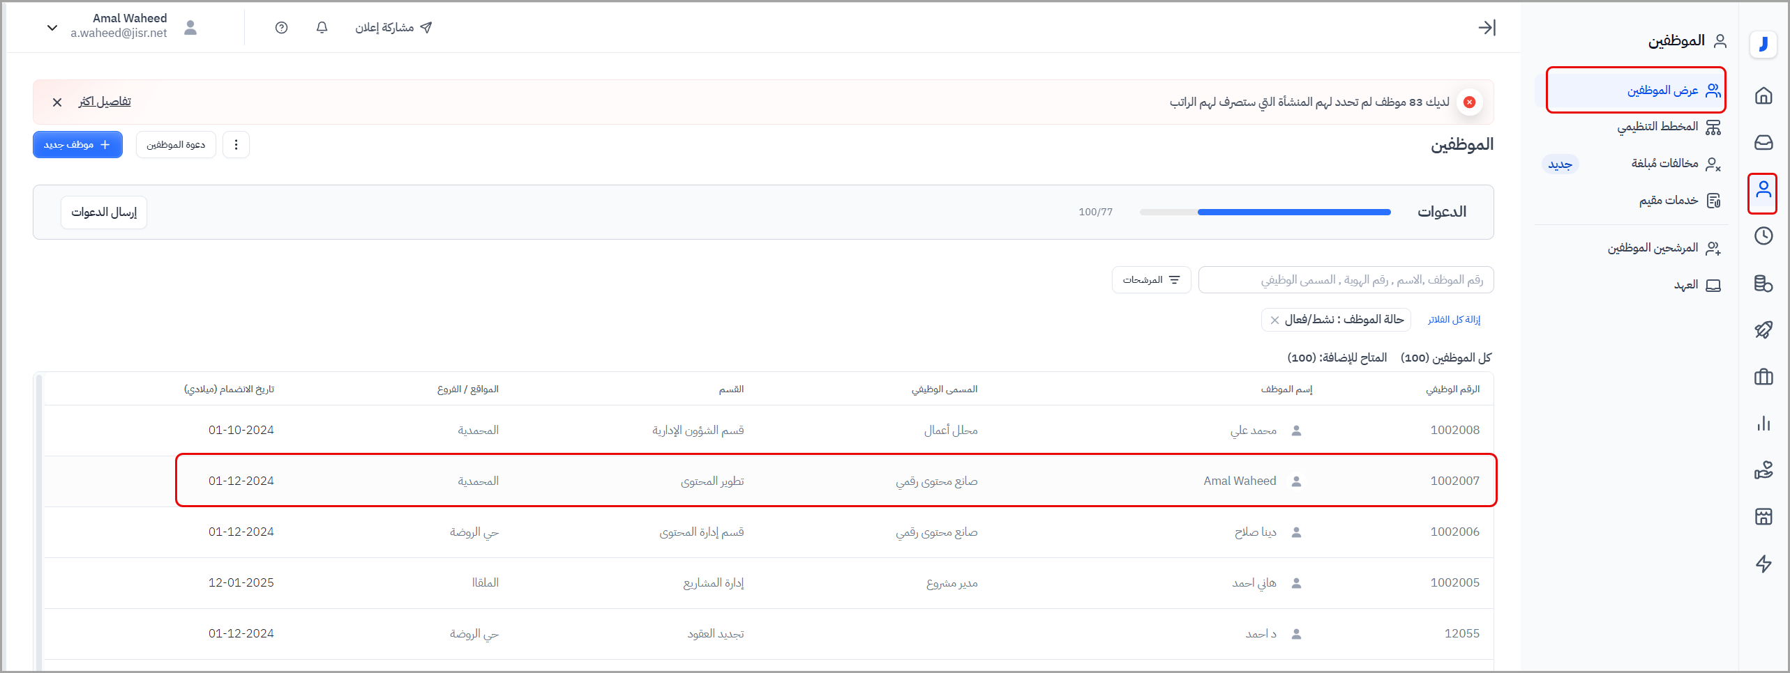Click the invitations progress bar
The image size is (1790, 673).
coord(1265,212)
